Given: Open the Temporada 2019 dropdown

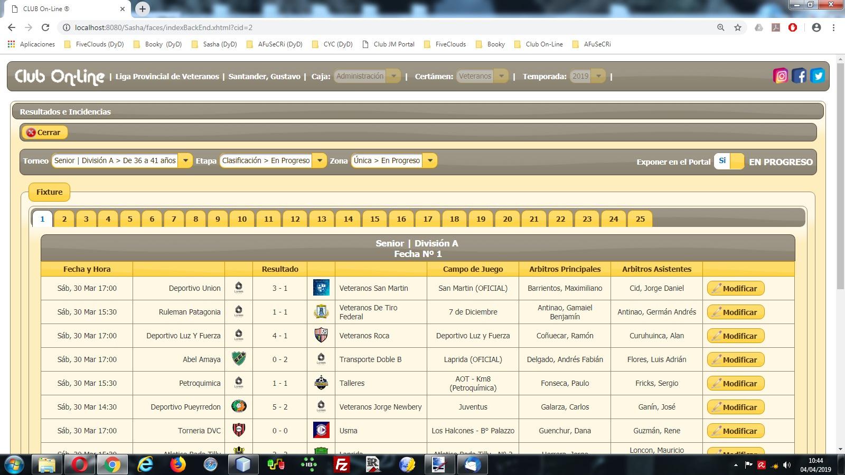Looking at the screenshot, I should pyautogui.click(x=587, y=76).
